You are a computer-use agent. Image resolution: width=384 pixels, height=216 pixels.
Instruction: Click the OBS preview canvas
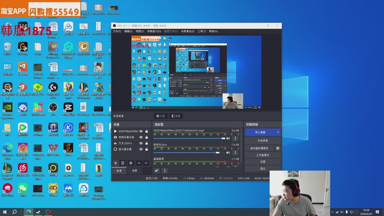(196, 72)
